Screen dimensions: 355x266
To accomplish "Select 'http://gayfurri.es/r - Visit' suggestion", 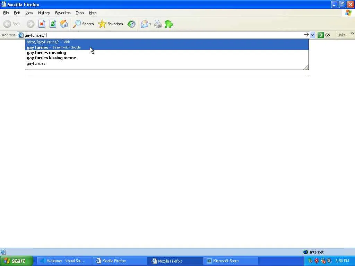I will 167,42.
